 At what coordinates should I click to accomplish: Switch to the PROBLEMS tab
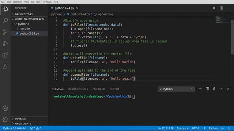click(x=99, y=89)
